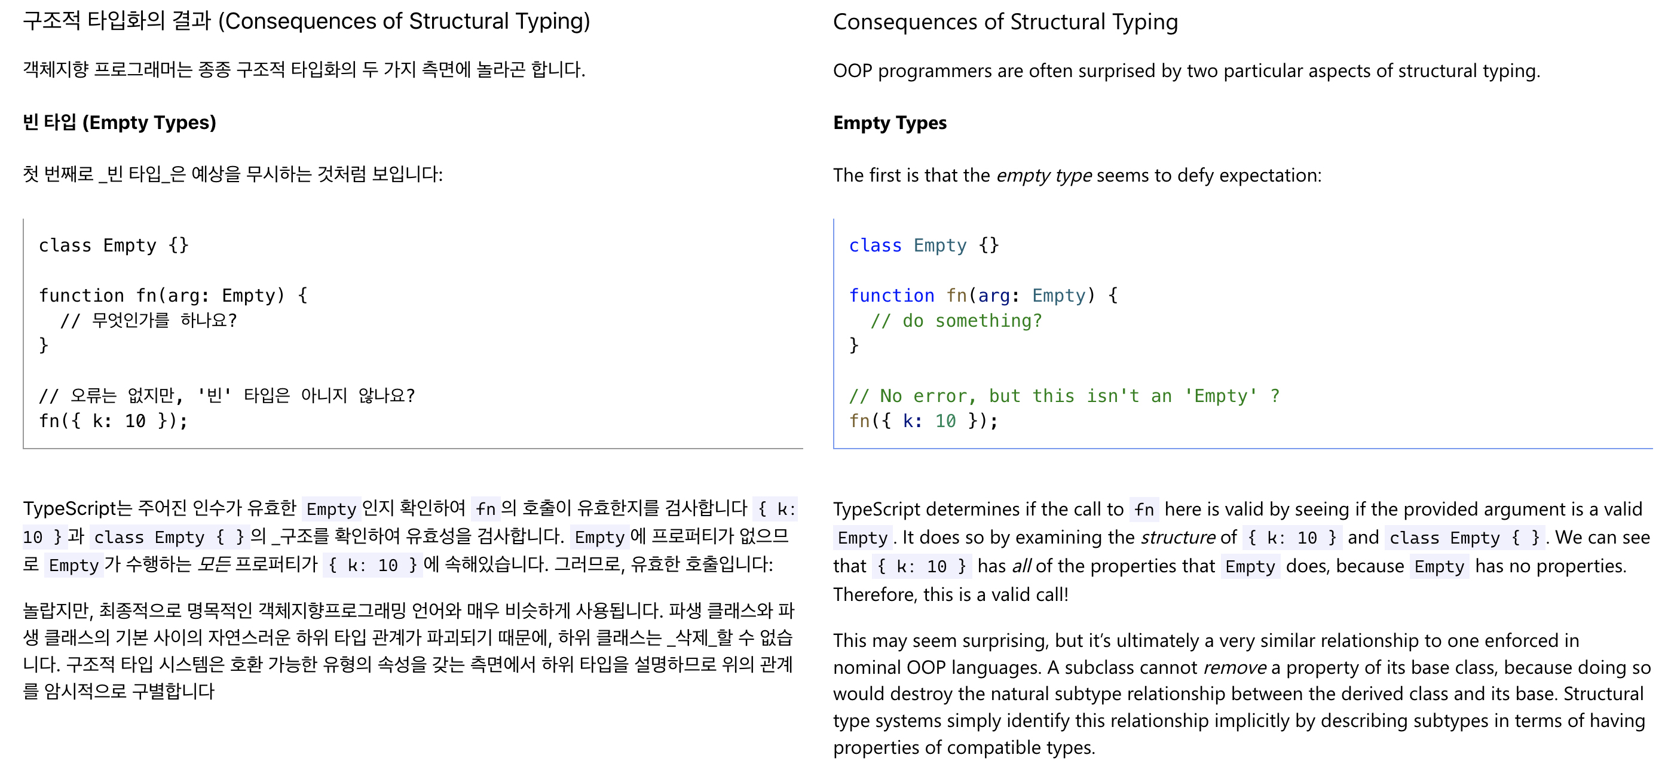Image resolution: width=1665 pixels, height=767 pixels.
Task: Click the Korean heading 'Consequences of Structural Typing'
Action: pos(307,22)
